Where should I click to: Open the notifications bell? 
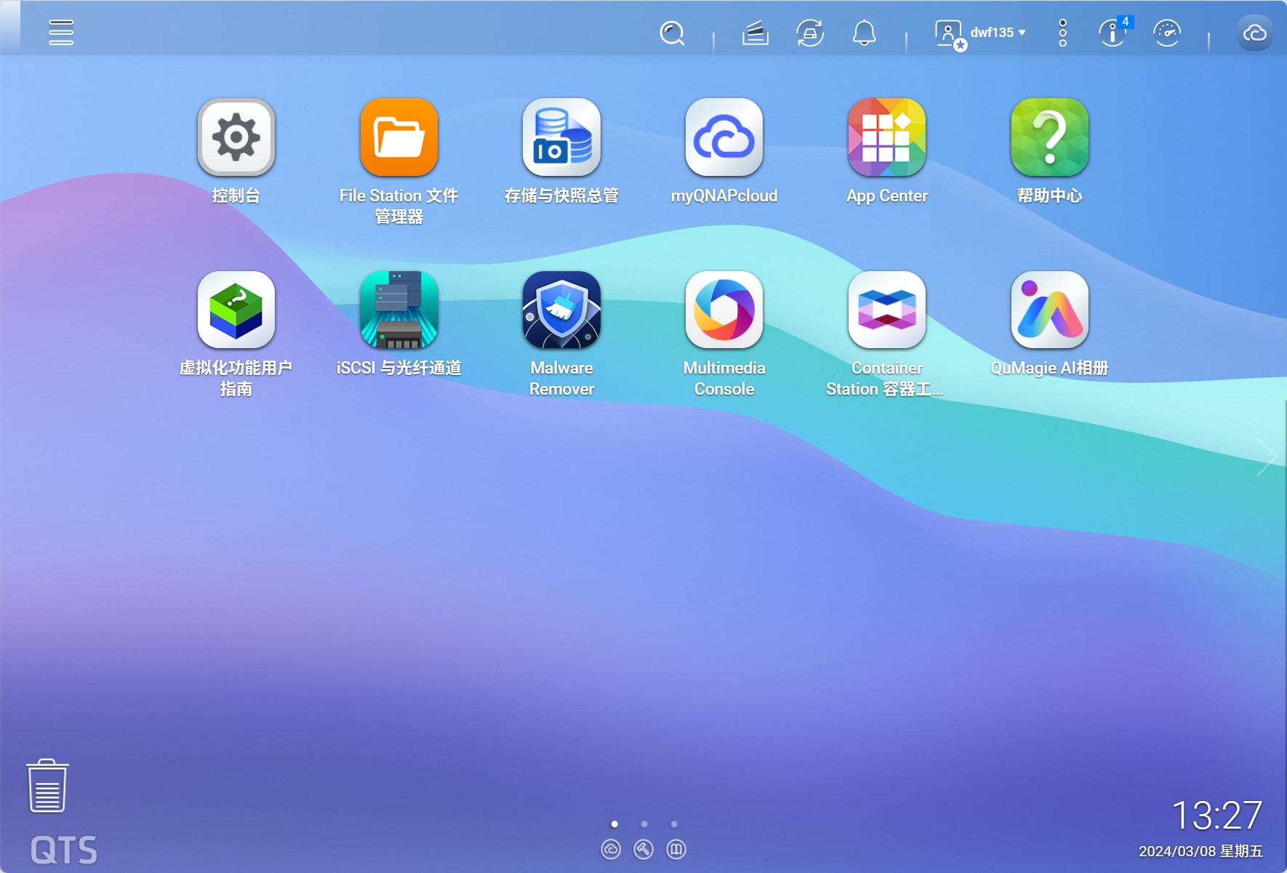click(865, 33)
